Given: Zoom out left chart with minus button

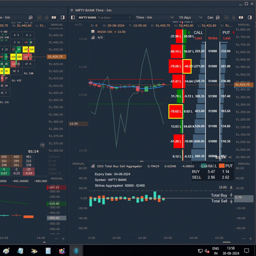Looking at the screenshot, I should point(57,239).
